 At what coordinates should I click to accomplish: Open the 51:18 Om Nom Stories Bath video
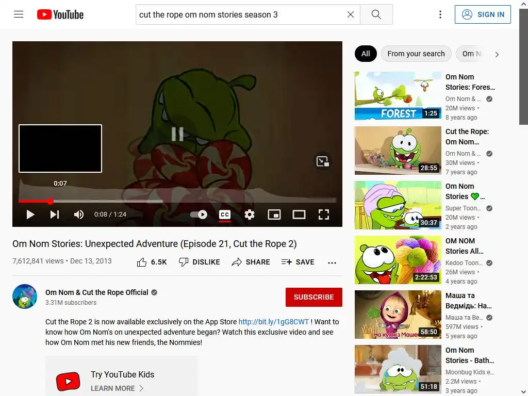398,369
